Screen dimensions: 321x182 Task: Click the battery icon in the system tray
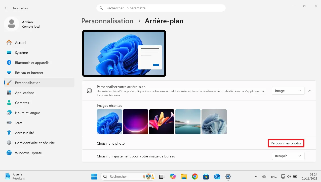[295, 176]
